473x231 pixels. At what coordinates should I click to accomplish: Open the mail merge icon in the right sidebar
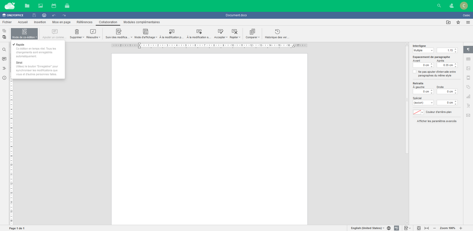[468, 115]
